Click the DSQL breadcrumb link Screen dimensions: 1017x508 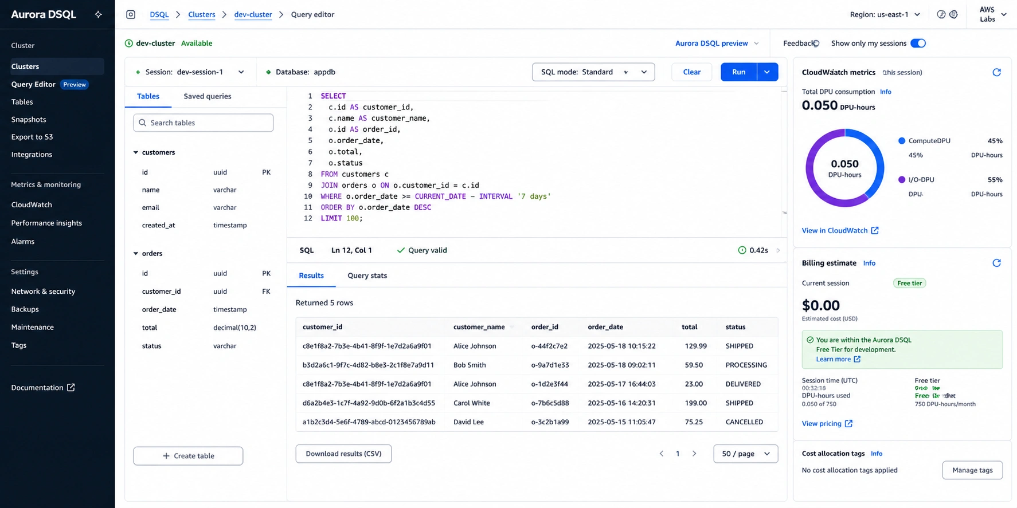point(159,14)
